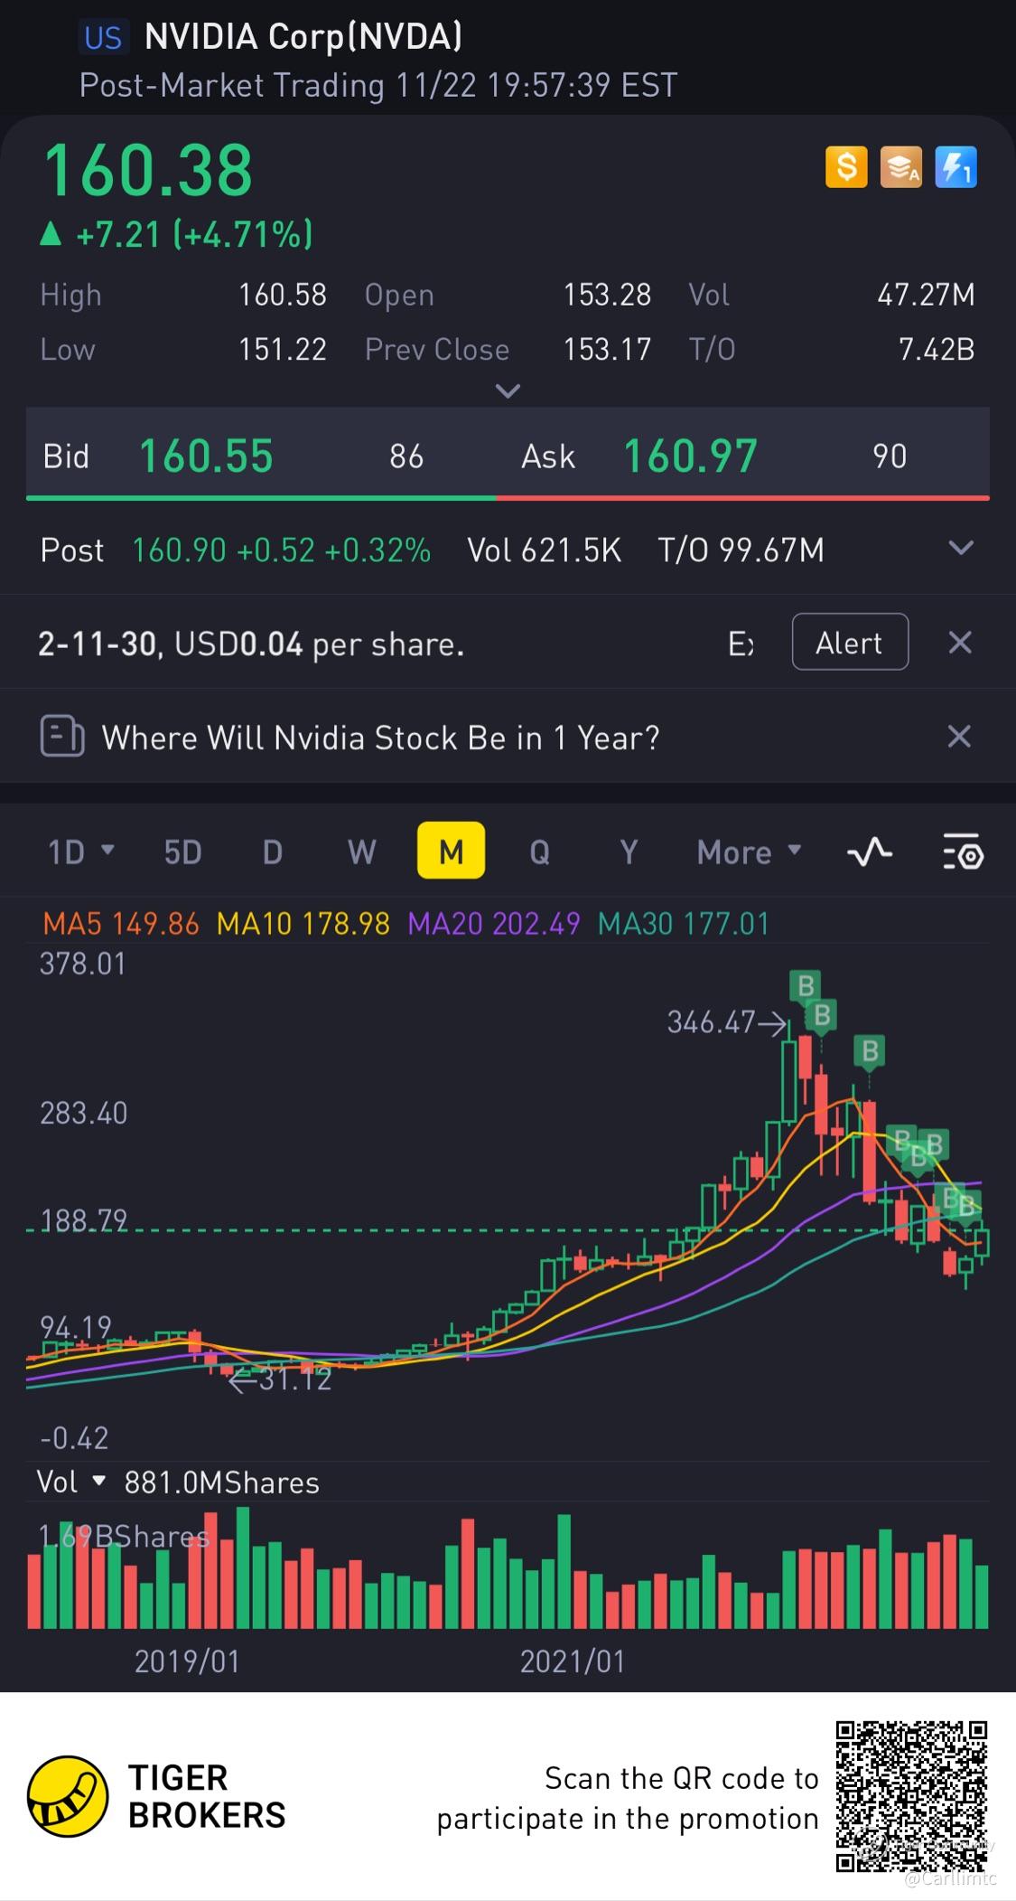This screenshot has width=1016, height=1901.
Task: Tap the Open value 153.28
Action: [x=607, y=295]
